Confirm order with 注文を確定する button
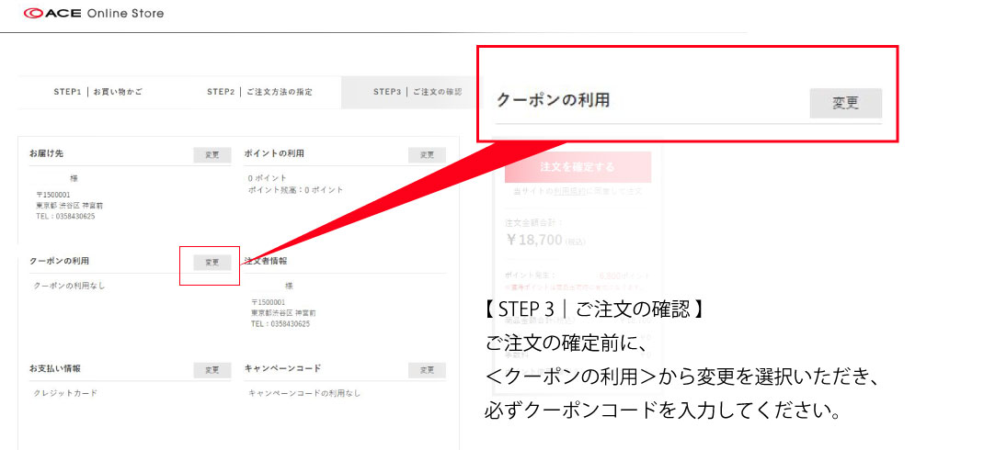The width and height of the screenshot is (984, 450). pos(578,167)
